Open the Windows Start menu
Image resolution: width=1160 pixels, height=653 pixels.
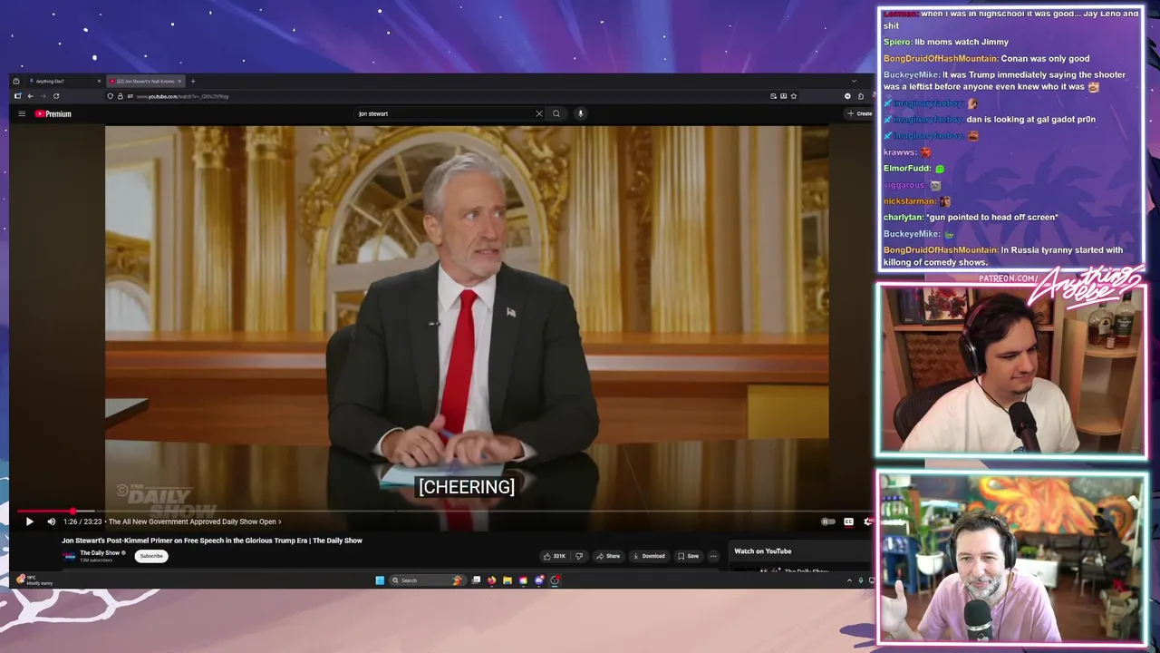point(380,580)
